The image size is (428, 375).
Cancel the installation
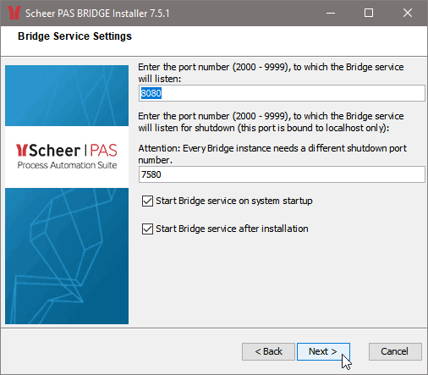(395, 351)
